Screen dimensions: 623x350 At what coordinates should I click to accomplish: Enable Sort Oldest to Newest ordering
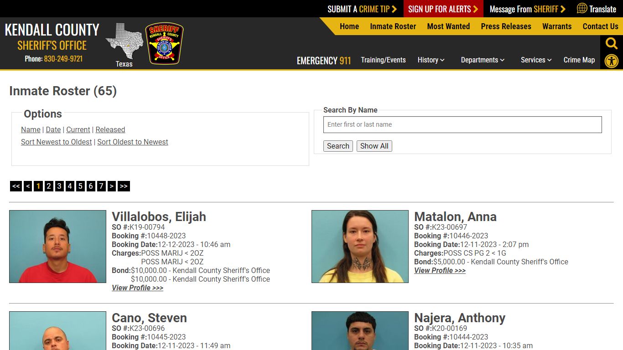tap(132, 142)
